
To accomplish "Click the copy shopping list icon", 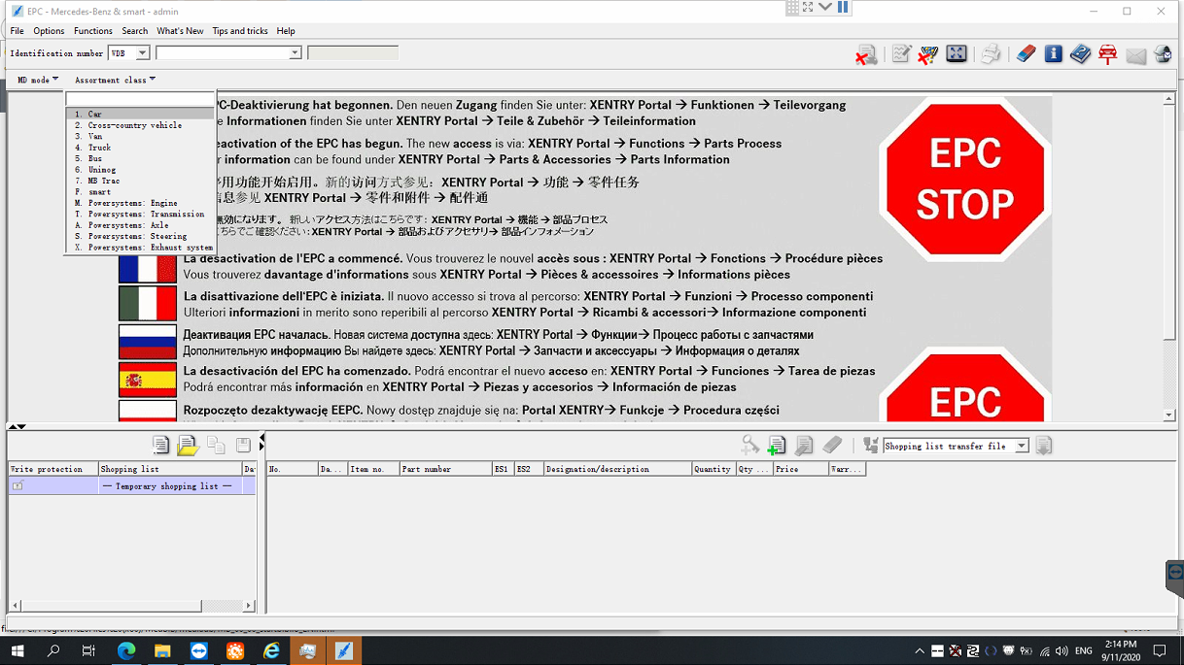I will point(216,445).
